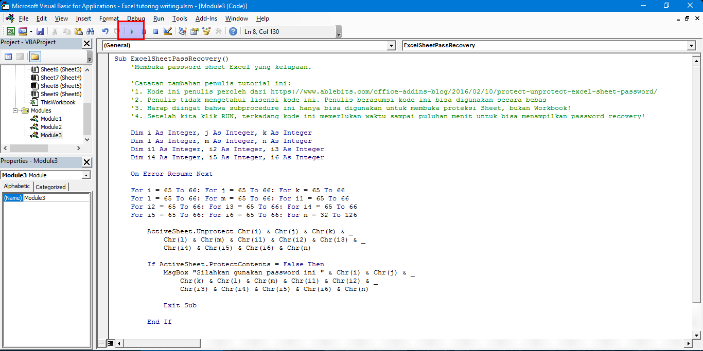Click the Undo arrow icon
Screen dimensions: 703x351
coord(106,31)
